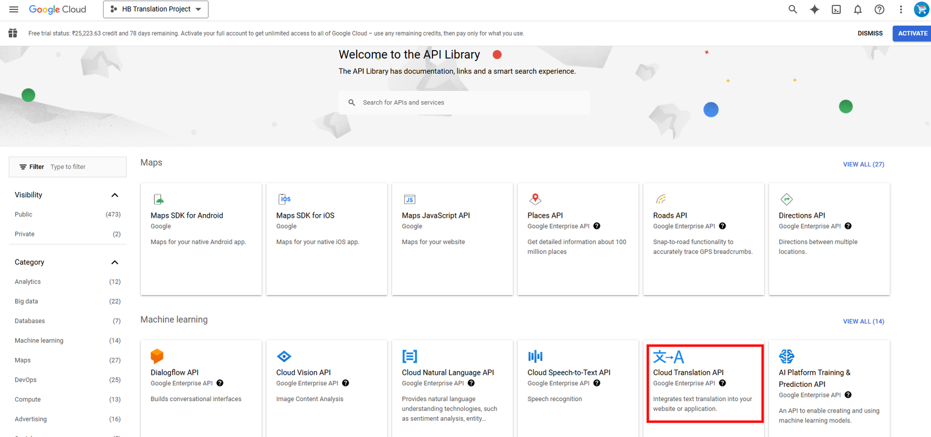Click the Search for APIs and services field
The width and height of the screenshot is (931, 437).
tap(464, 102)
